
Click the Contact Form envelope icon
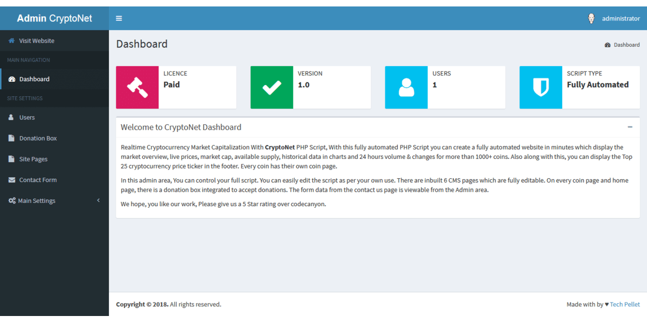12,180
